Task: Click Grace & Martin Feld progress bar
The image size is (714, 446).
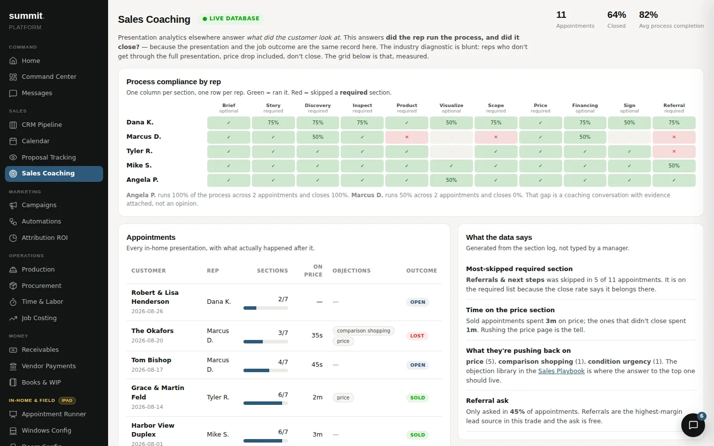Action: [x=266, y=403]
